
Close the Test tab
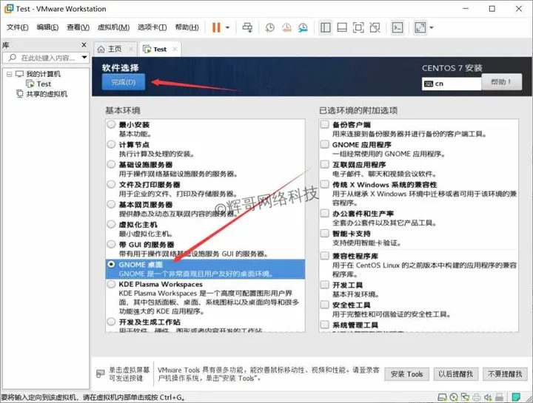pos(175,50)
